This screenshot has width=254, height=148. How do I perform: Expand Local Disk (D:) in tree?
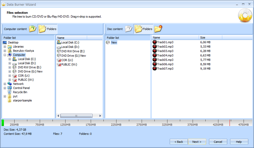10,63
